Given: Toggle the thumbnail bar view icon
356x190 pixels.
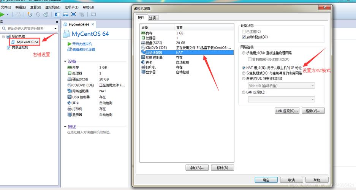Looking at the screenshot, I should (x=66, y=14).
